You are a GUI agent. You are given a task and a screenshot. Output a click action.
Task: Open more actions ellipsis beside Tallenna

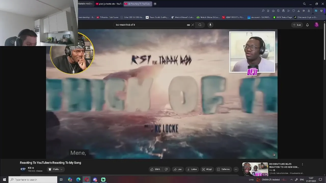pyautogui.click(x=236, y=169)
